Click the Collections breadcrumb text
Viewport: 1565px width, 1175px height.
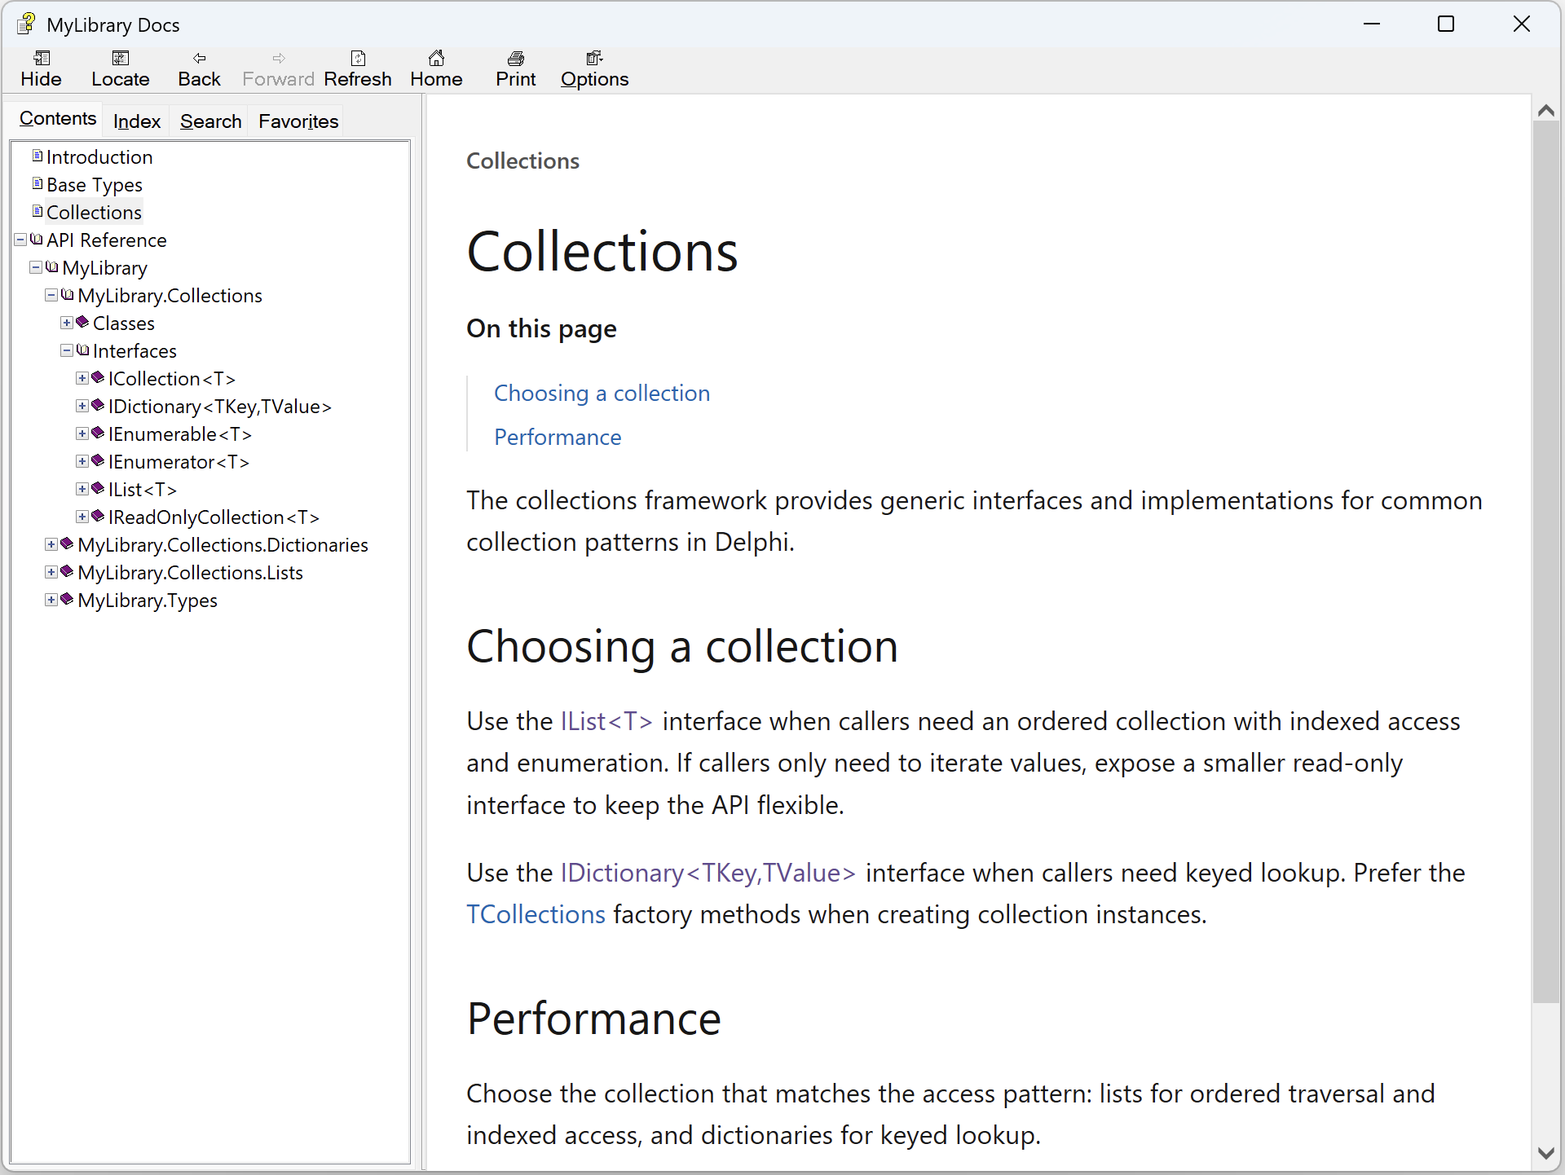coord(522,161)
